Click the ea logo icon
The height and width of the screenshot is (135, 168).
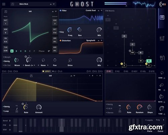click(x=162, y=4)
